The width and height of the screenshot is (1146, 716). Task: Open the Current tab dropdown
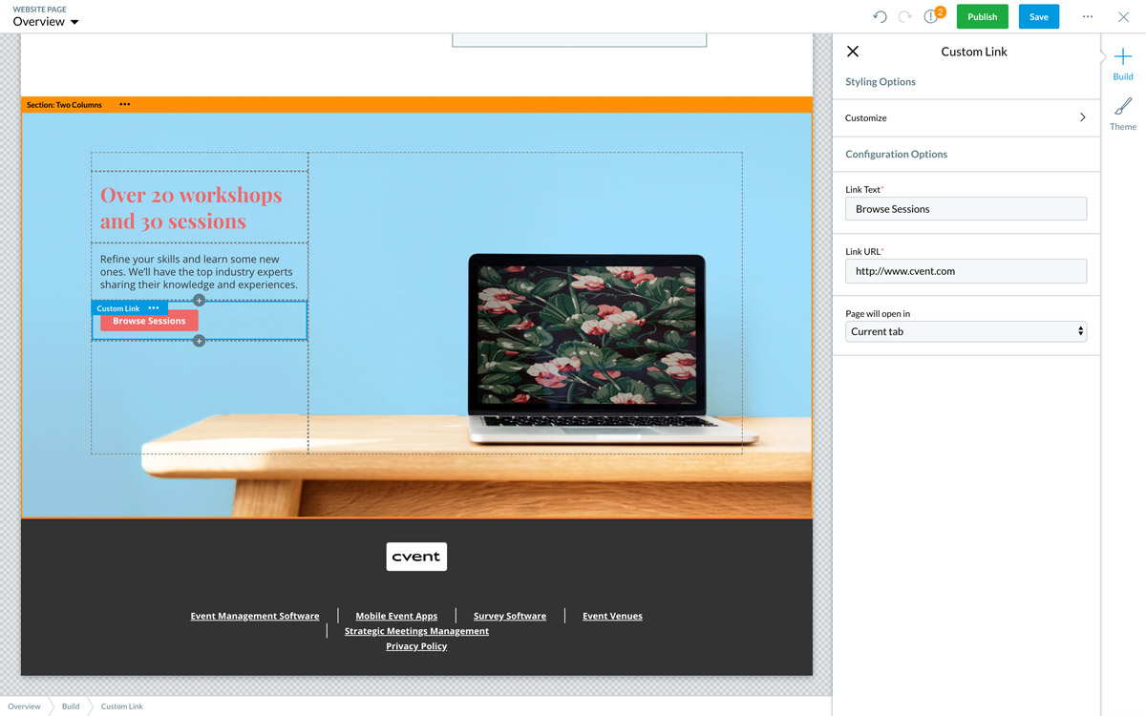pos(966,331)
